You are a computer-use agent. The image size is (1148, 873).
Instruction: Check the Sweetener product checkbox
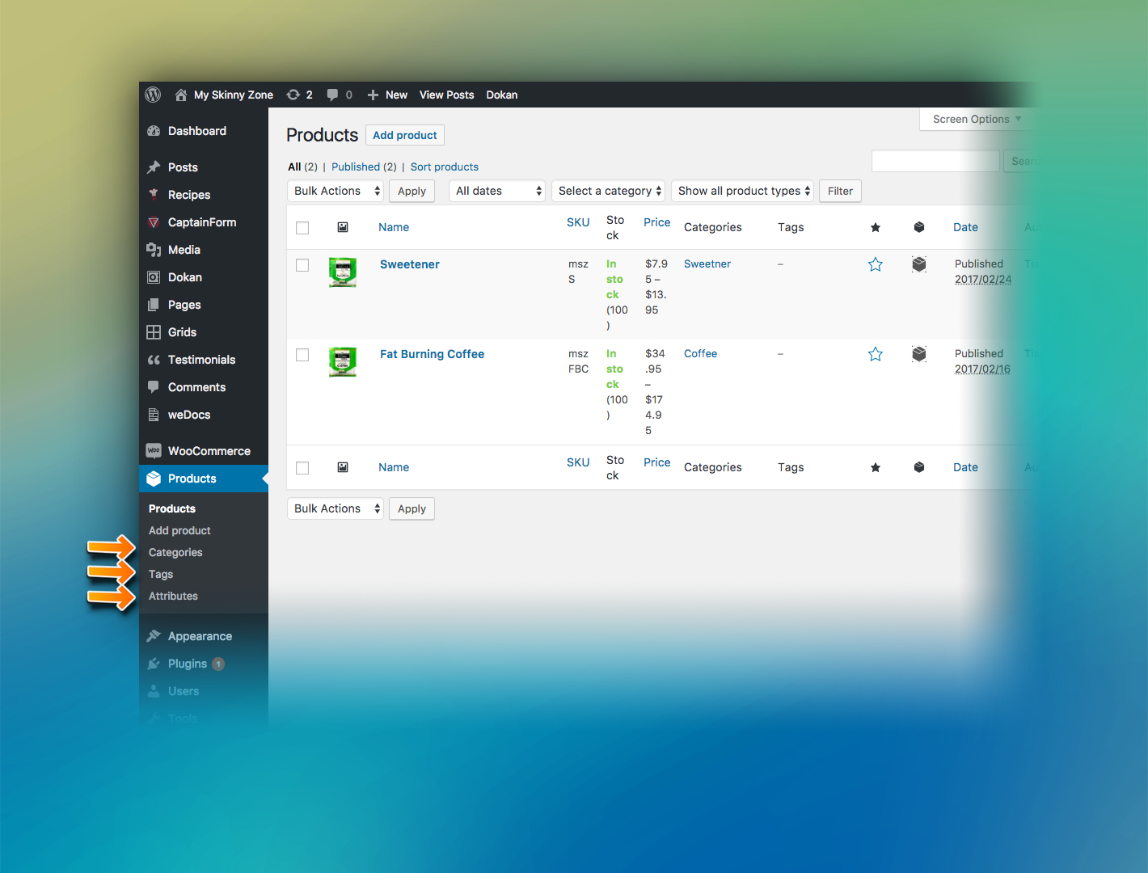[302, 265]
